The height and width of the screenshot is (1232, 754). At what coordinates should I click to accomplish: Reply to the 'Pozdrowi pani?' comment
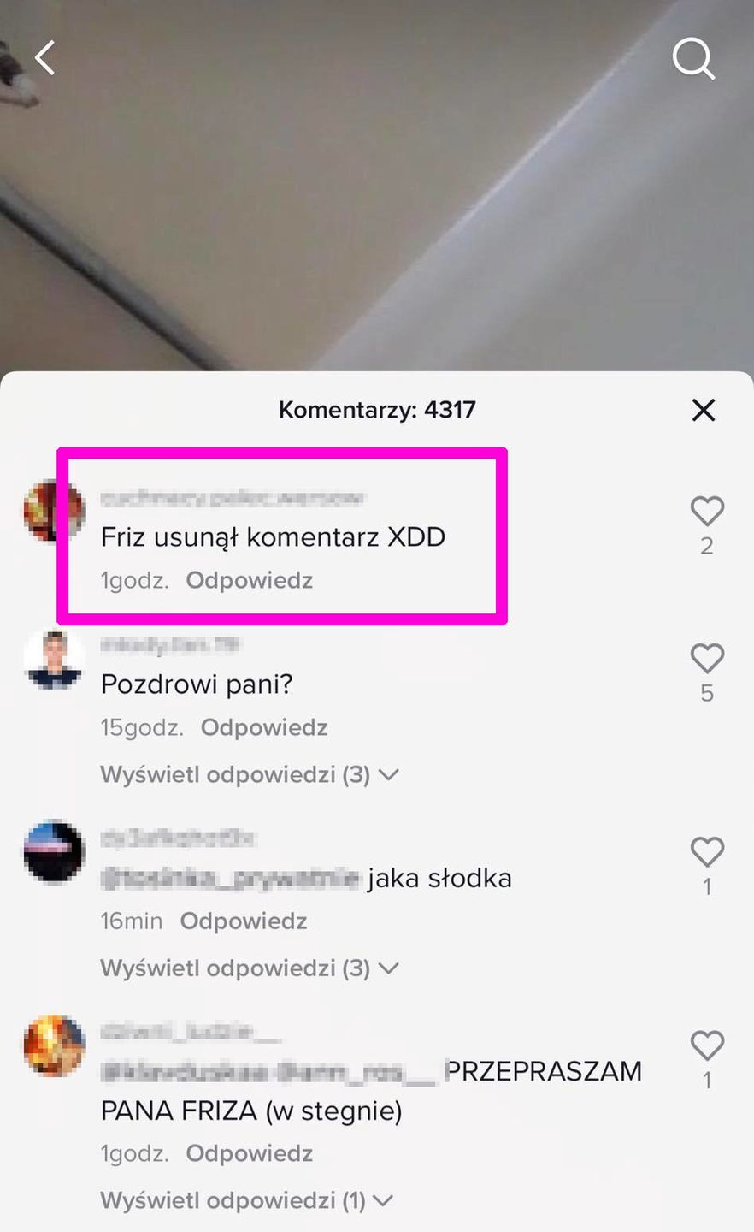coord(264,727)
